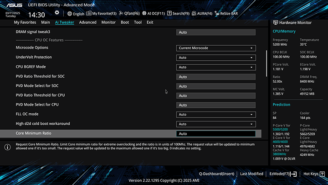Viewport: 328px width, 185px height.
Task: Switch to the Monitor tab
Action: 108,22
